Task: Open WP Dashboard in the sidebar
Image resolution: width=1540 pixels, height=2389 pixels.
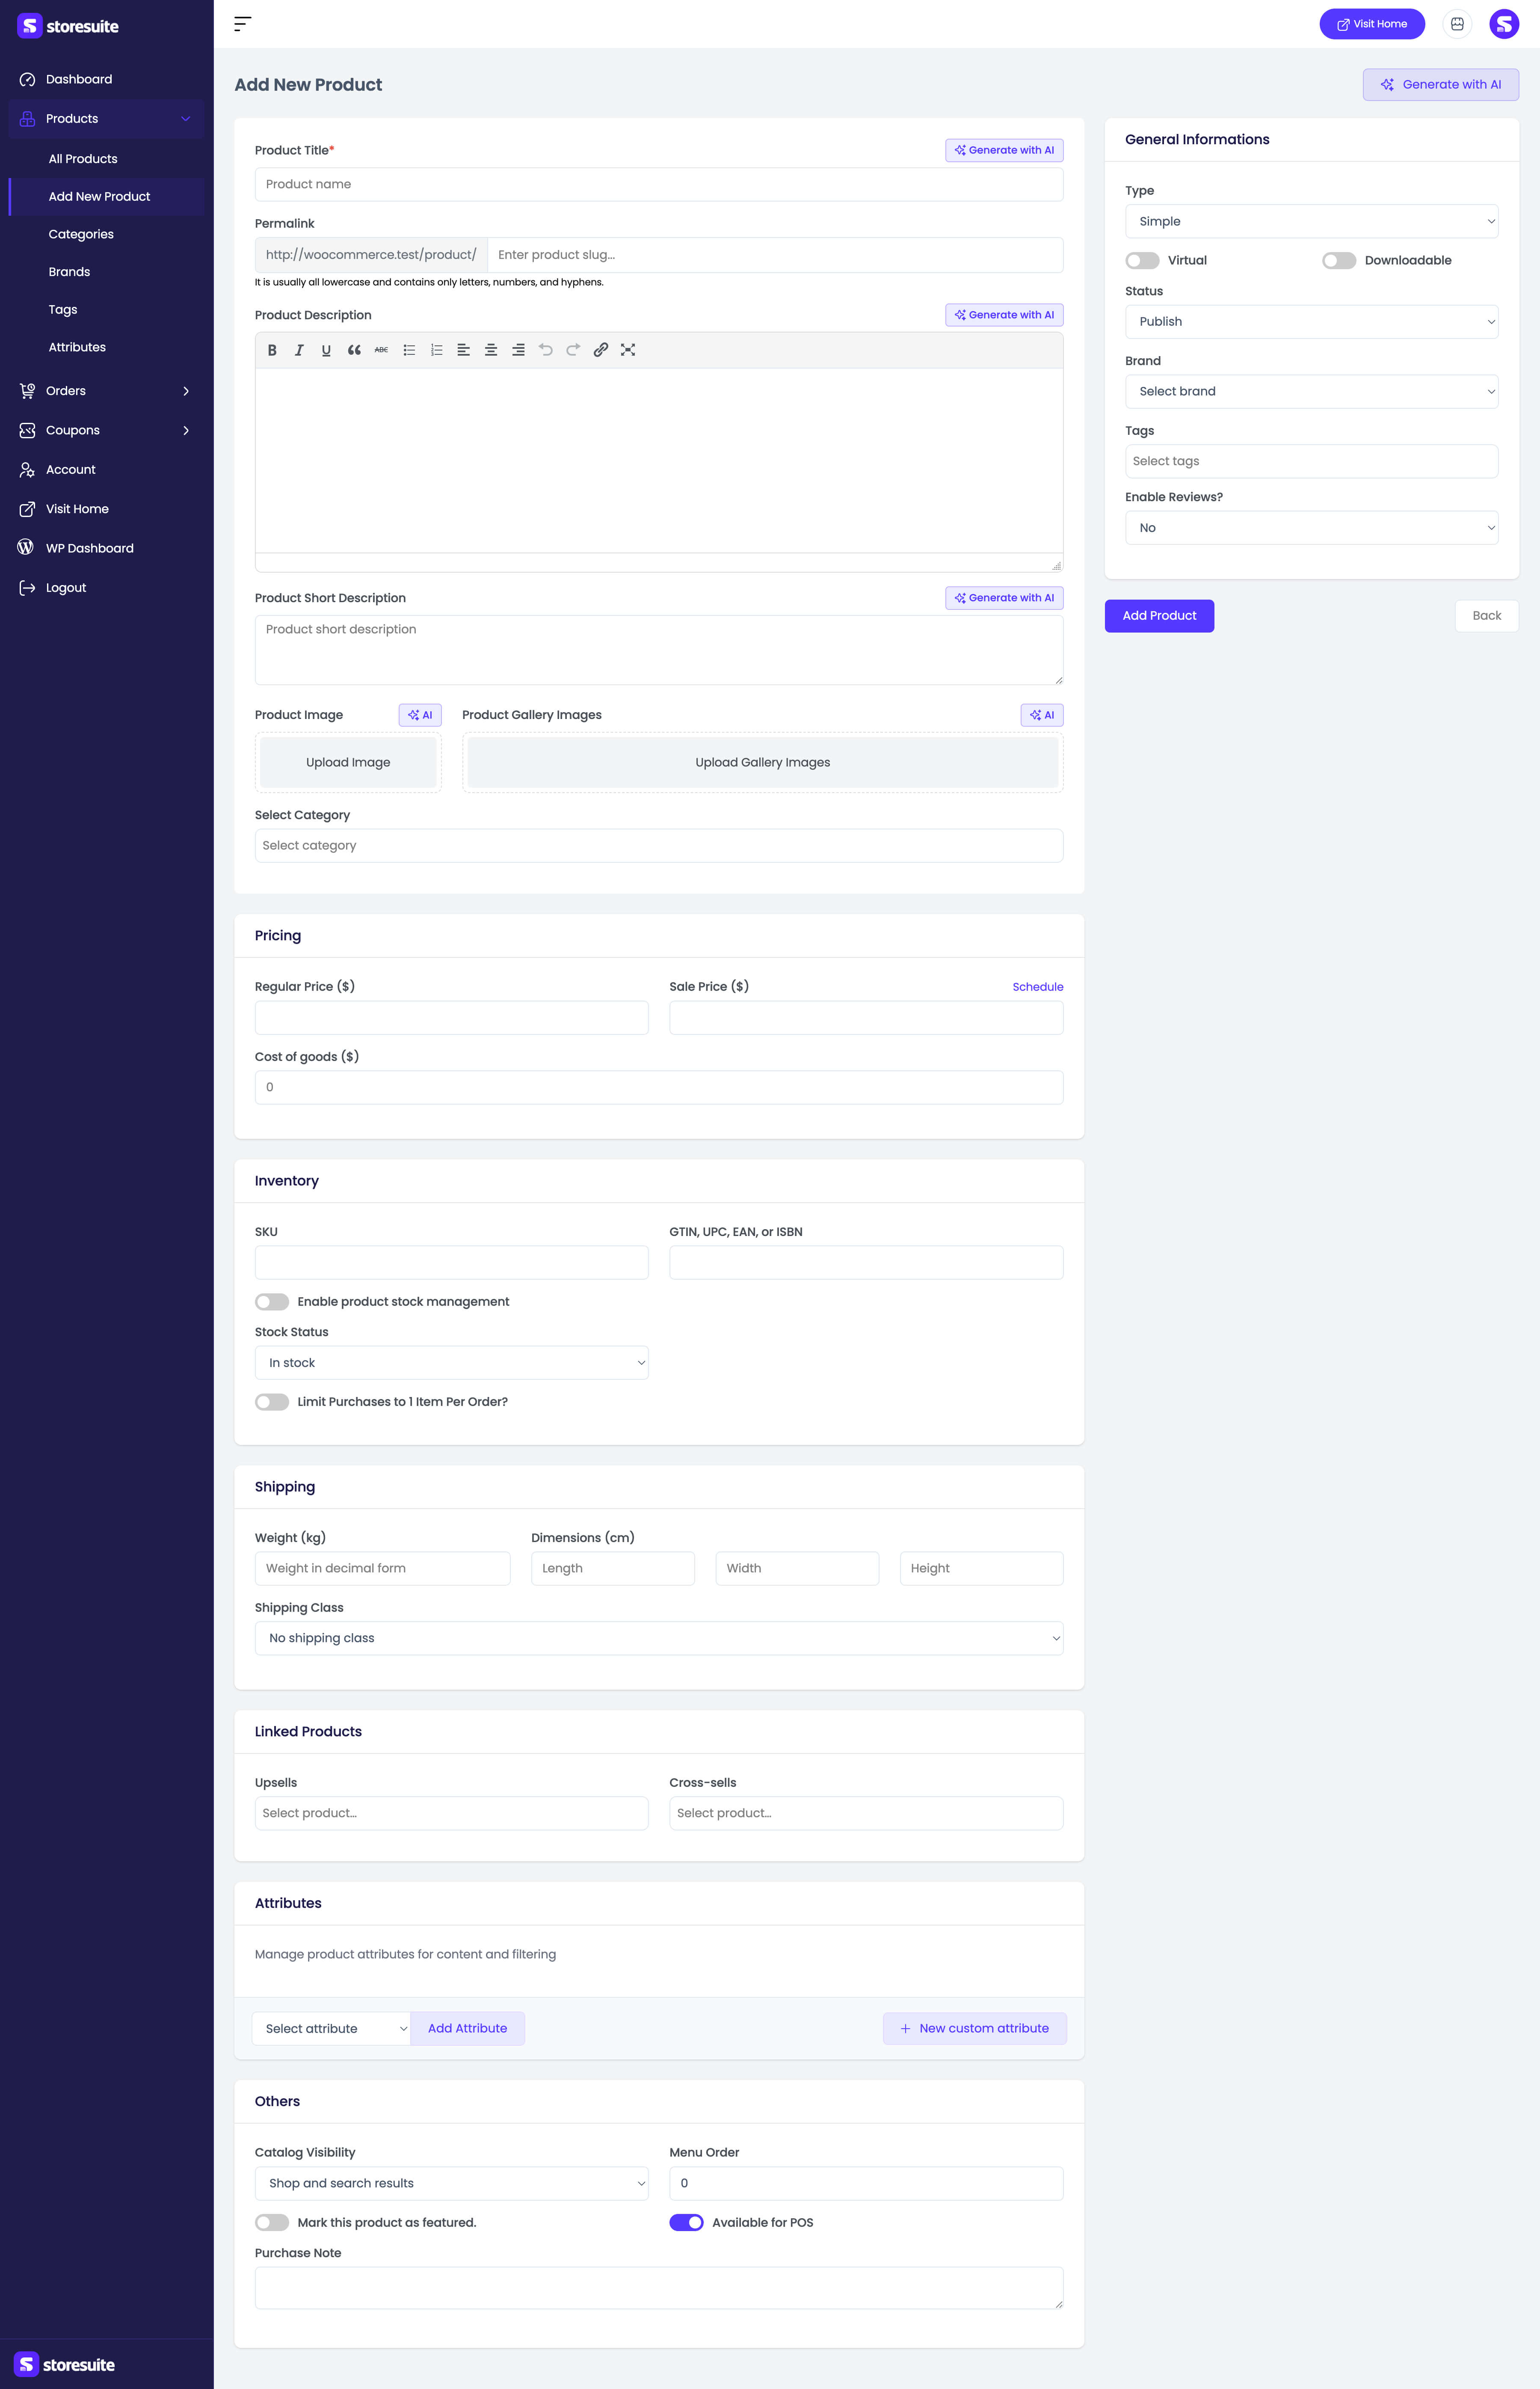Action: point(106,548)
